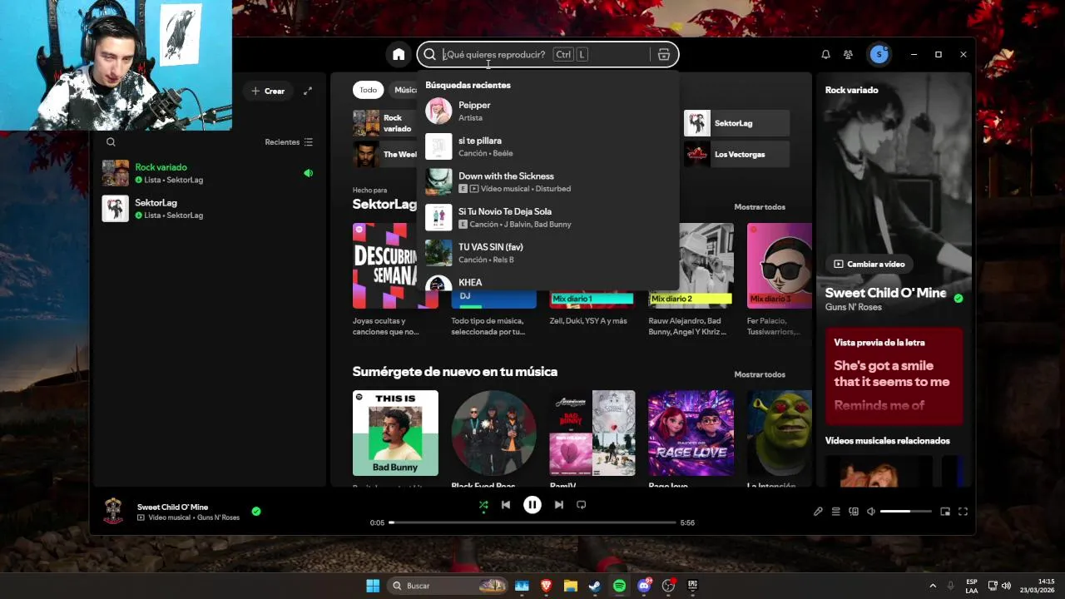This screenshot has width=1065, height=599.
Task: Choose Peipper artist from recent searches
Action: [547, 111]
